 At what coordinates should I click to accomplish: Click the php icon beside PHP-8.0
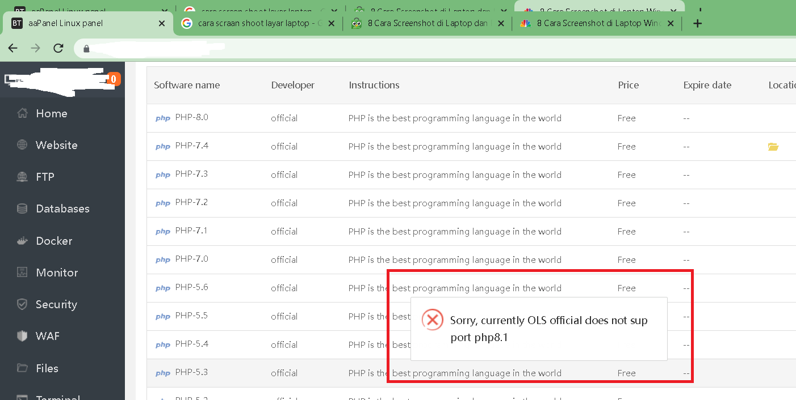(163, 118)
